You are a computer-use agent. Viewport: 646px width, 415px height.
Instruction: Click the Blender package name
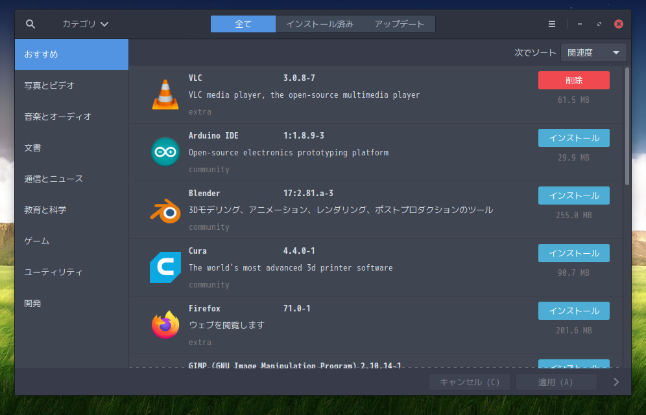[204, 194]
